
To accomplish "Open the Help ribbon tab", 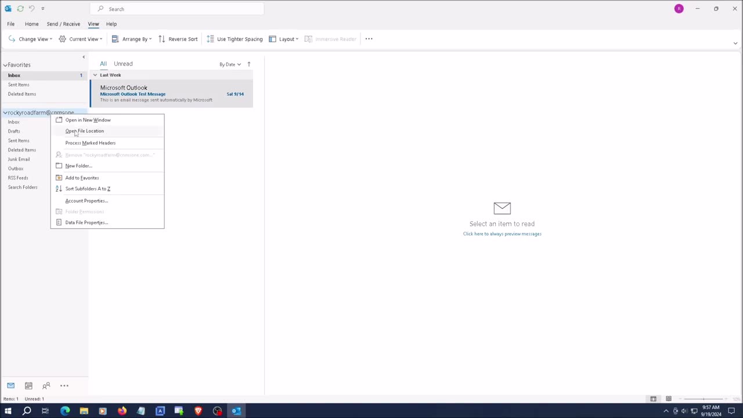I will click(x=111, y=24).
